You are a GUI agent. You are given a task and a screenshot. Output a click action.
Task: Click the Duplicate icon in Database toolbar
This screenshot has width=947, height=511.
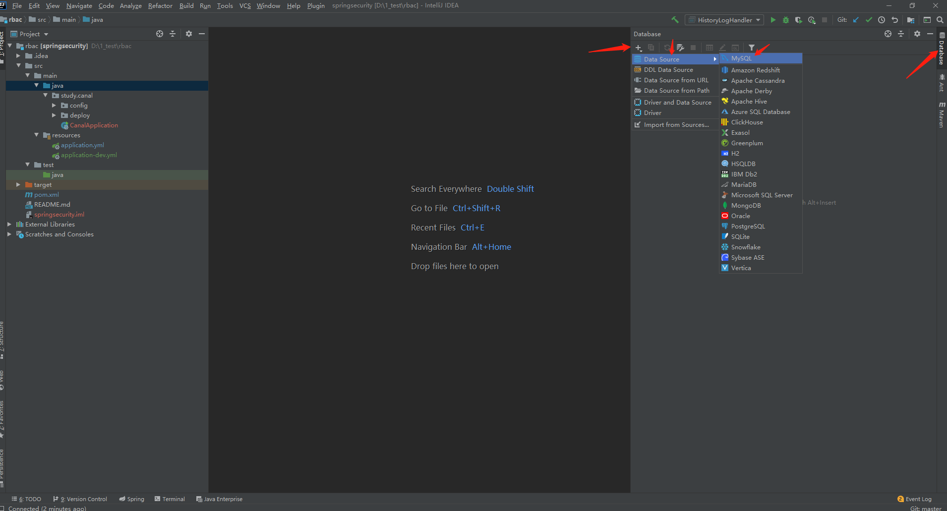pyautogui.click(x=651, y=48)
